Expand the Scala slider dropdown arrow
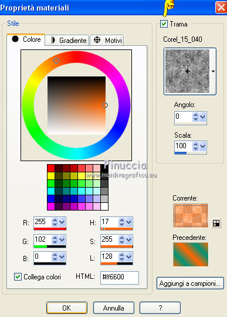The width and height of the screenshot is (227, 317). (x=202, y=146)
